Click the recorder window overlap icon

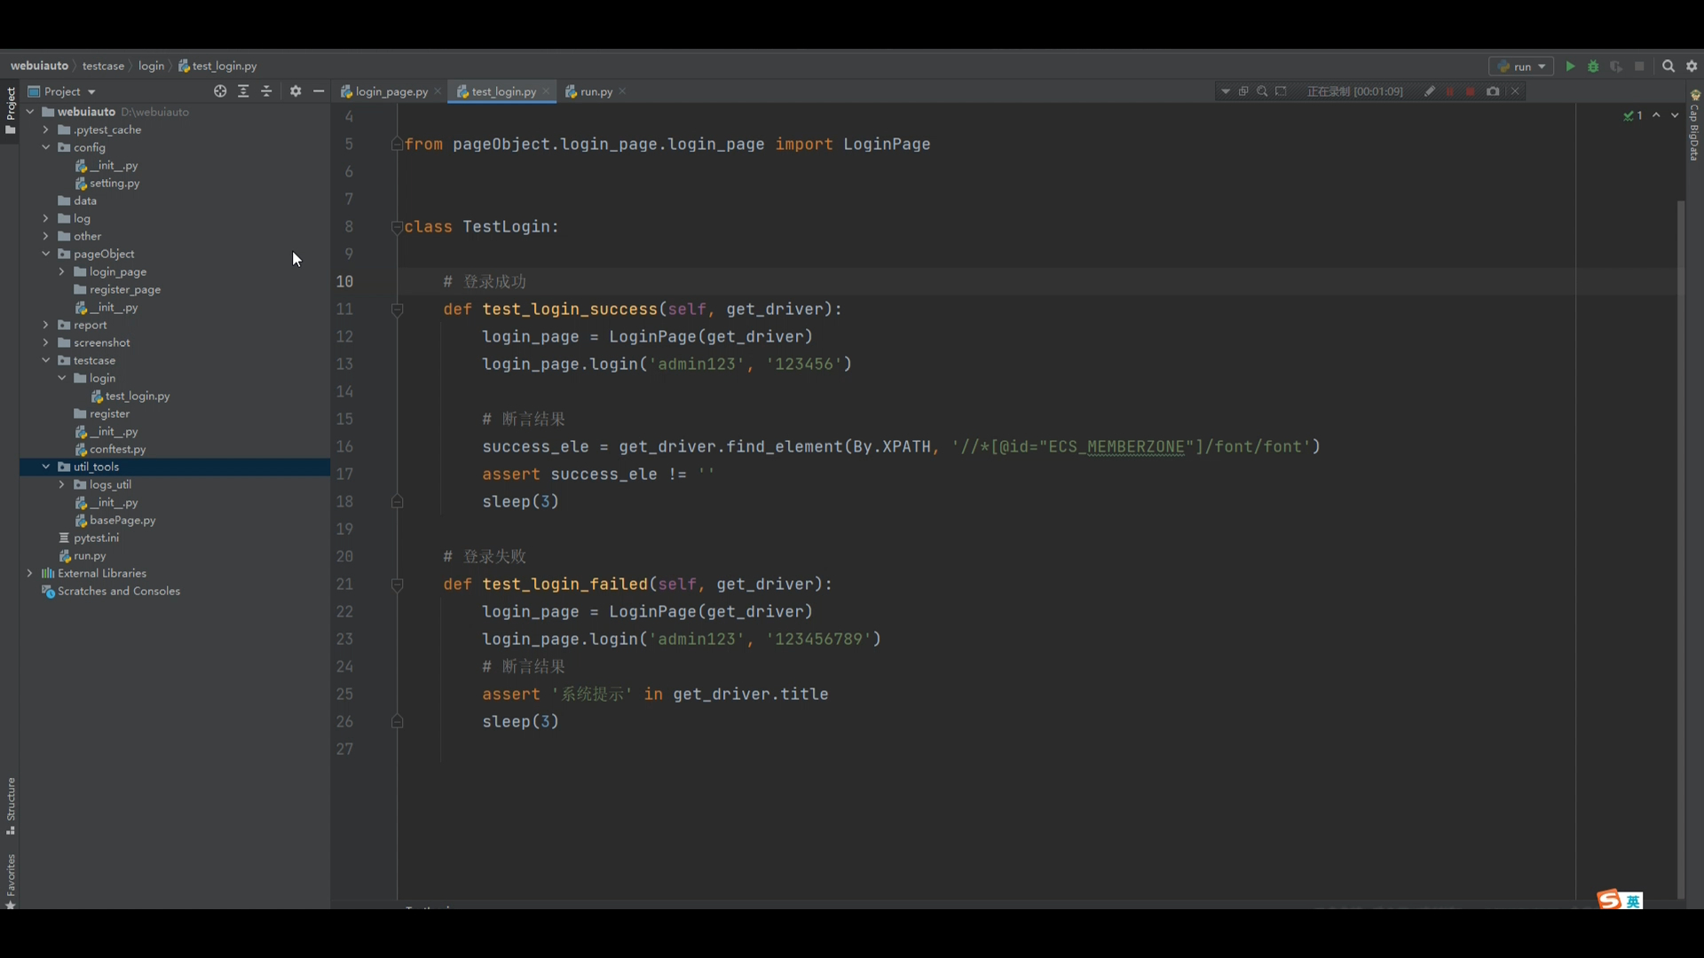[1243, 91]
